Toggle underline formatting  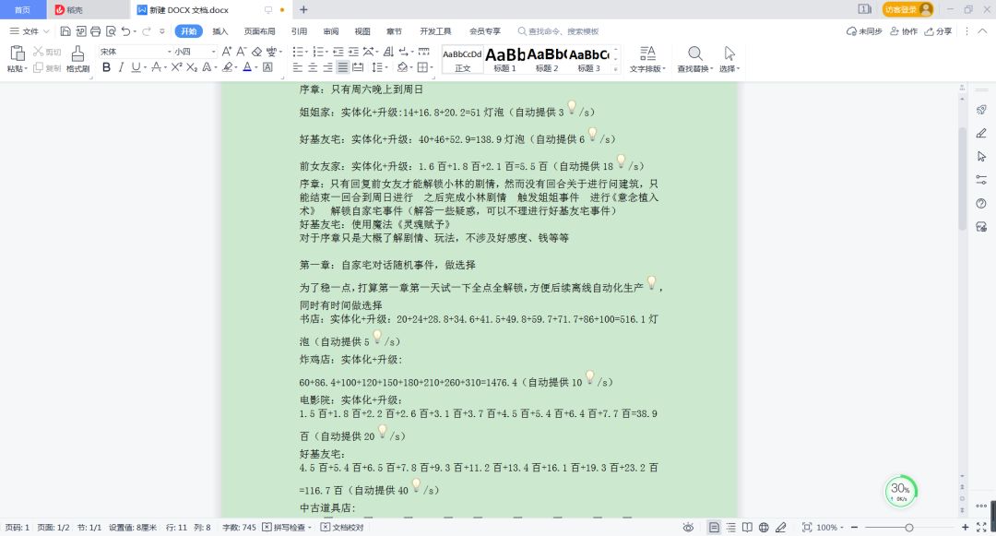point(136,67)
